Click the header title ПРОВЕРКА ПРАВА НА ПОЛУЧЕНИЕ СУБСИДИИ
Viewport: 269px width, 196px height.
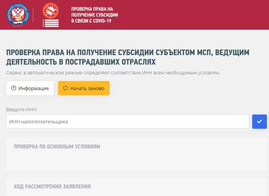(x=94, y=15)
